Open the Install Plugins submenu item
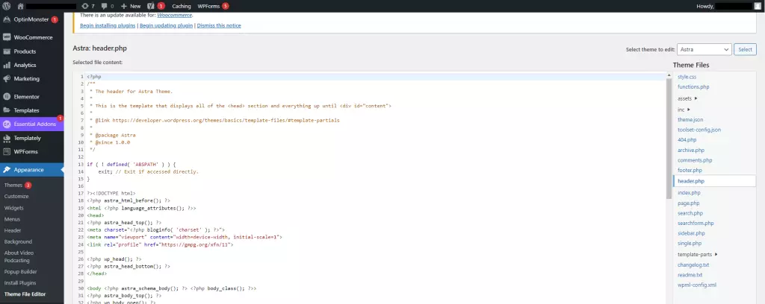765x304 pixels. [20, 283]
